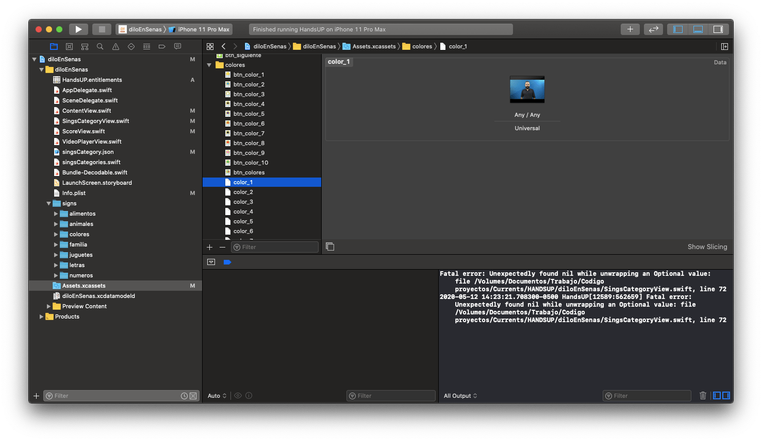Select the Project navigator folder icon
Viewport: 762px width, 441px height.
point(54,46)
